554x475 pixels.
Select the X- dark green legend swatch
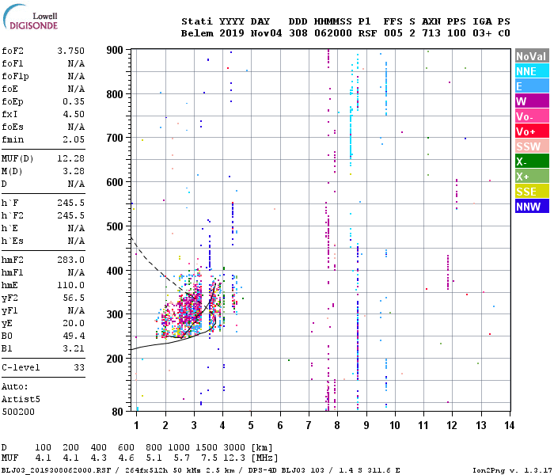[x=532, y=161]
